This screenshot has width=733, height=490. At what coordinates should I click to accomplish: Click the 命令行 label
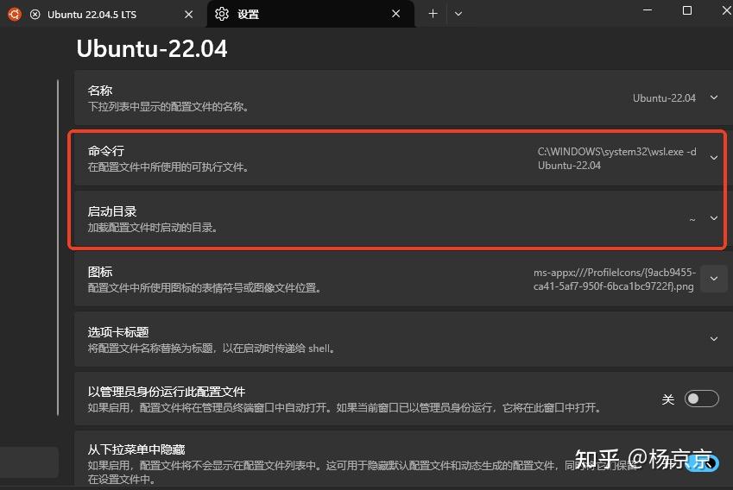pyautogui.click(x=106, y=151)
